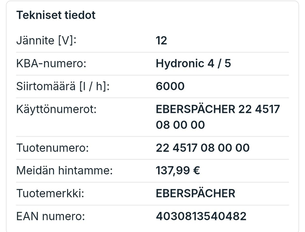Open the EBERSPÄCHER brand value
The height and width of the screenshot is (232, 305).
195,193
